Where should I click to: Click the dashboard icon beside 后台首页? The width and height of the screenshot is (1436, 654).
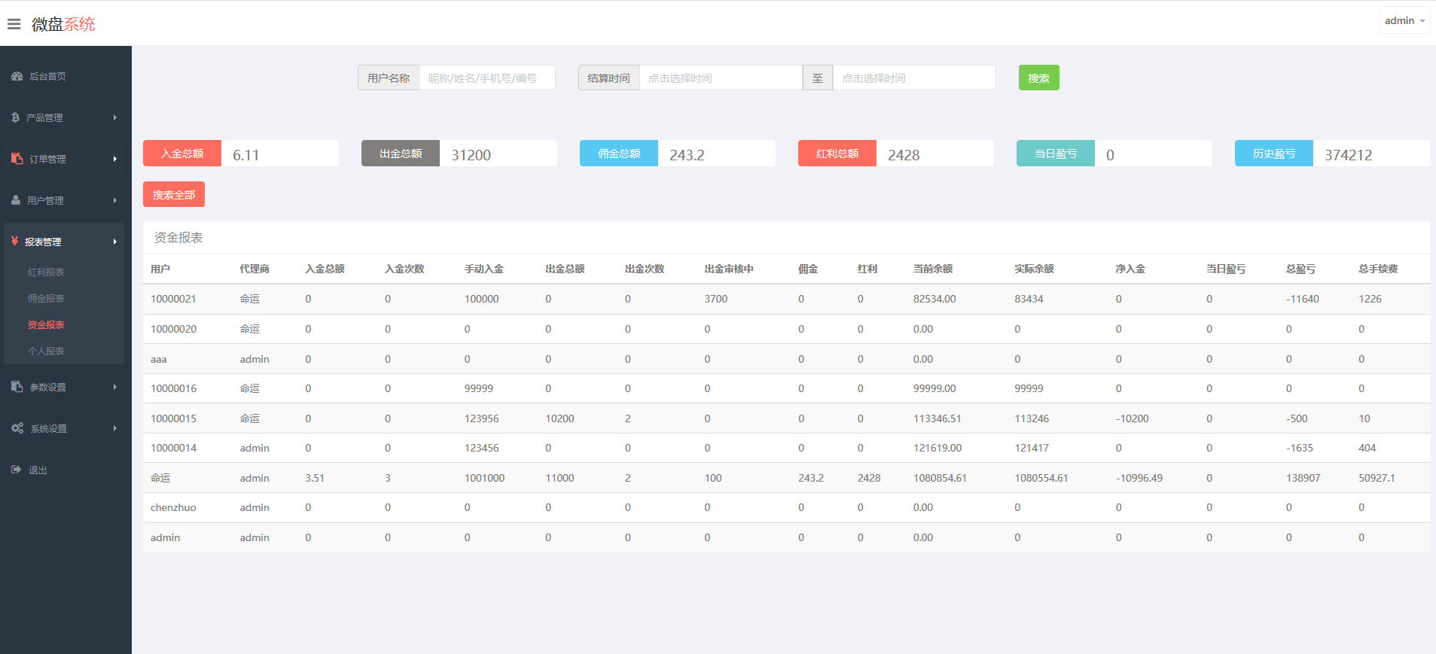tap(17, 77)
